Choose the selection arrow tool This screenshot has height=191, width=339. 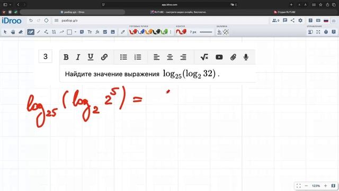5,32
